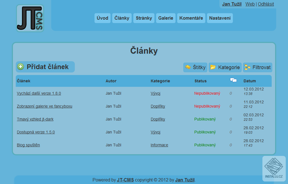The height and width of the screenshot is (184, 288).
Task: Open the Štítky tags button
Action: (195, 67)
